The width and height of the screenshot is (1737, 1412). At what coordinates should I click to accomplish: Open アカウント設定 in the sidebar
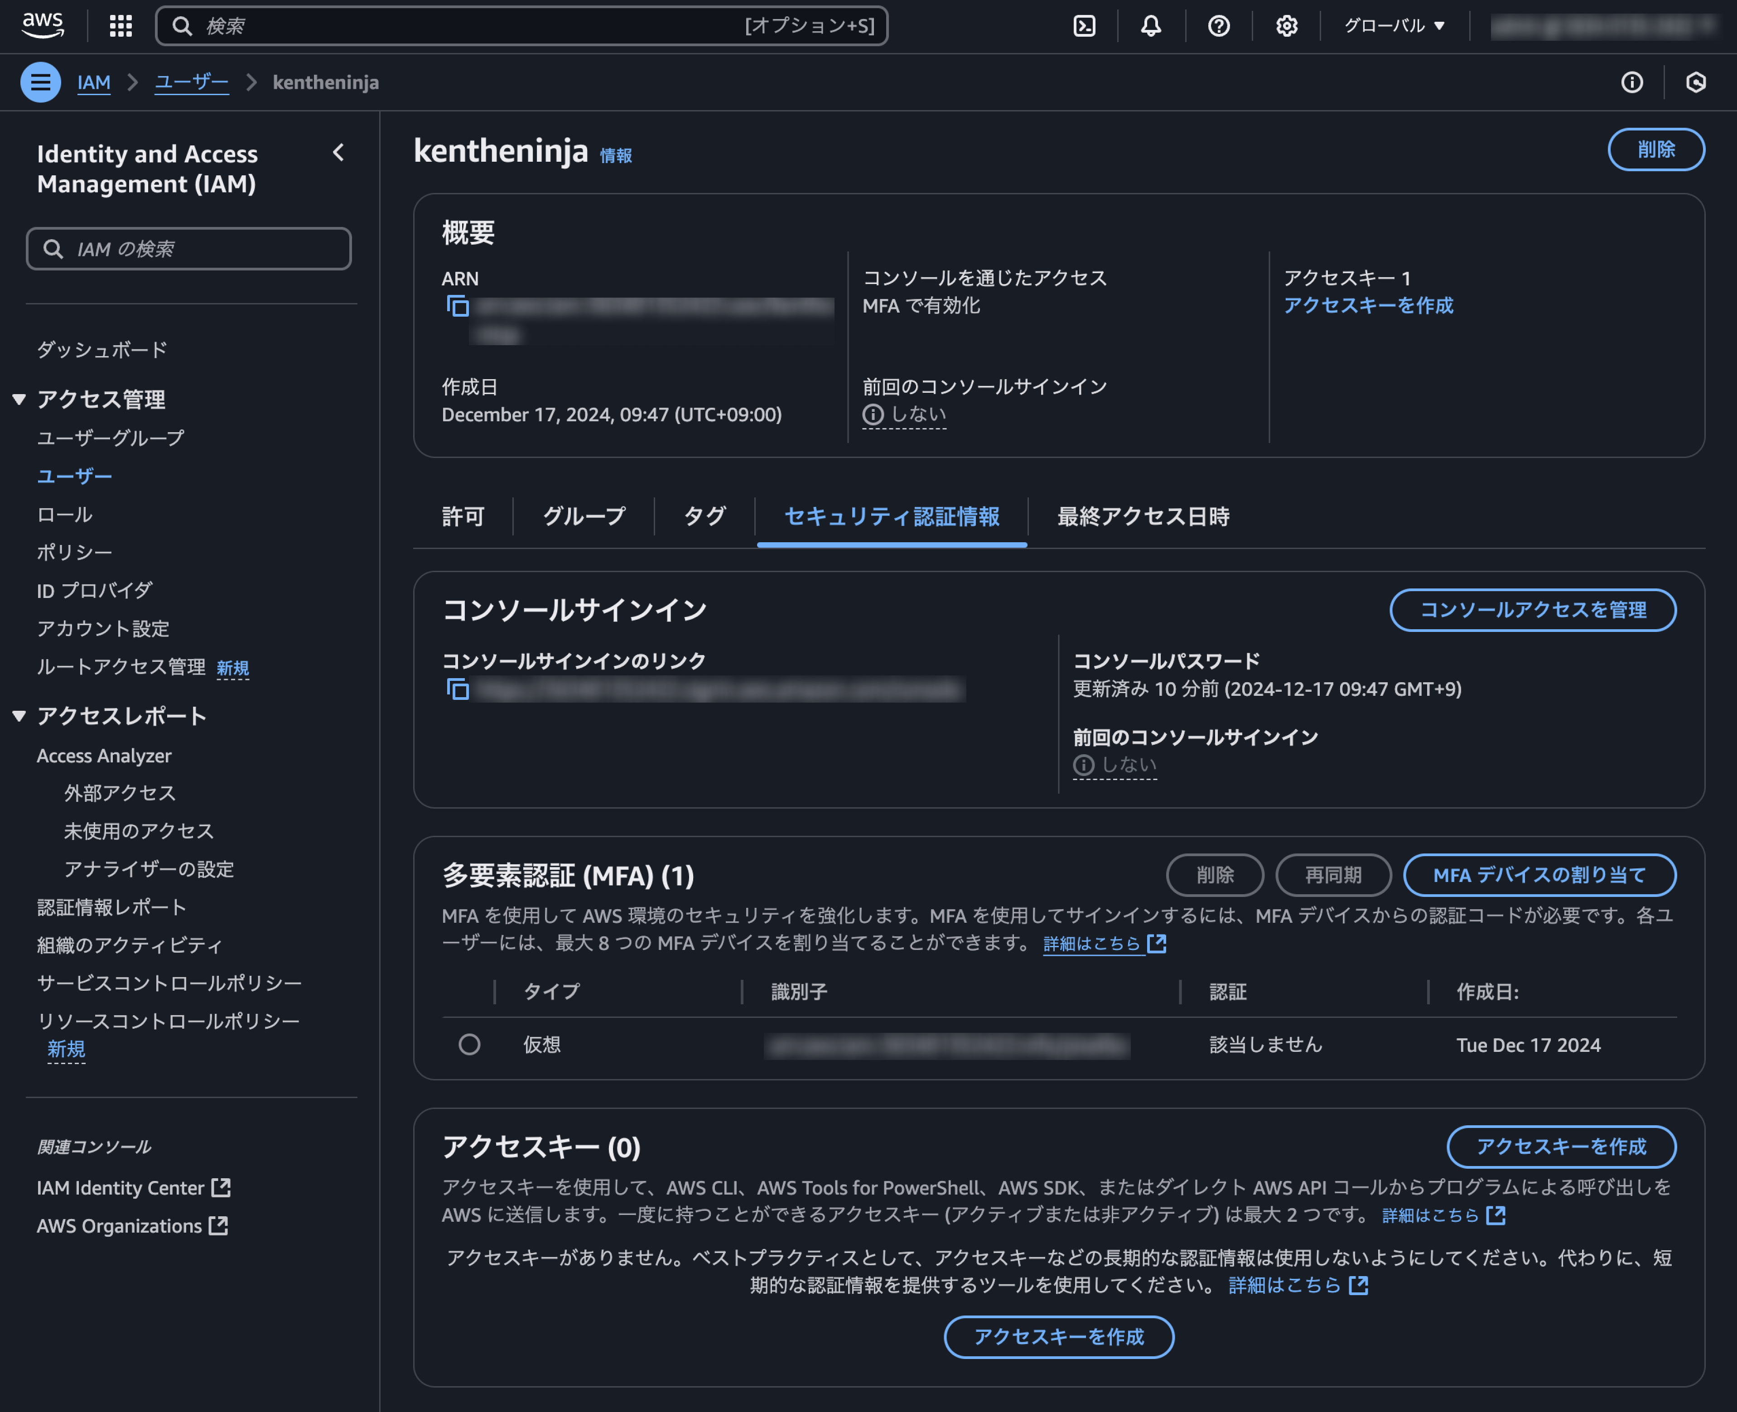(102, 629)
